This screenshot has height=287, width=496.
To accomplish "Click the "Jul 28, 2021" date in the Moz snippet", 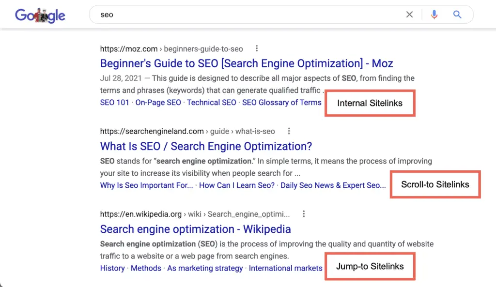I will 121,78.
